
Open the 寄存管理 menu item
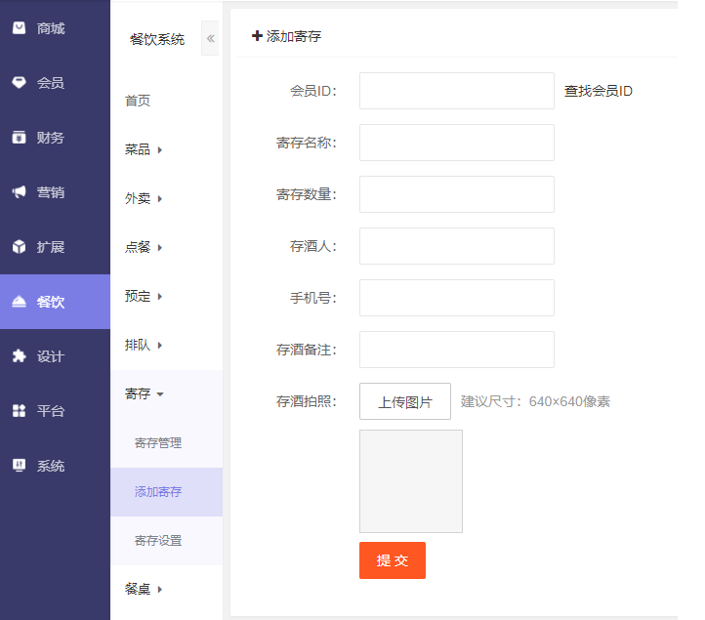click(158, 442)
